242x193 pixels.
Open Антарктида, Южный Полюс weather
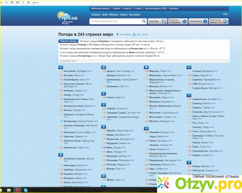coord(81,121)
